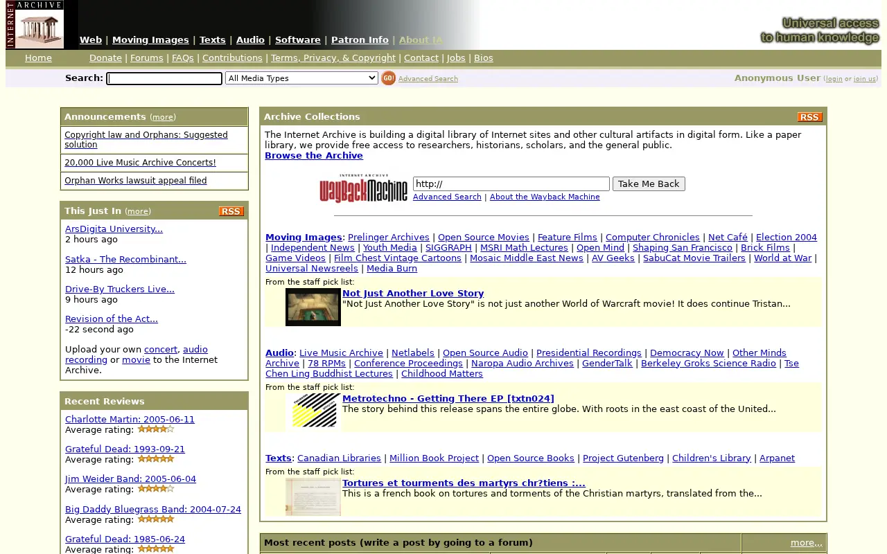The width and height of the screenshot is (887, 554).
Task: Open 20,000 Live Music Archive Concerts announcement
Action: (140, 163)
